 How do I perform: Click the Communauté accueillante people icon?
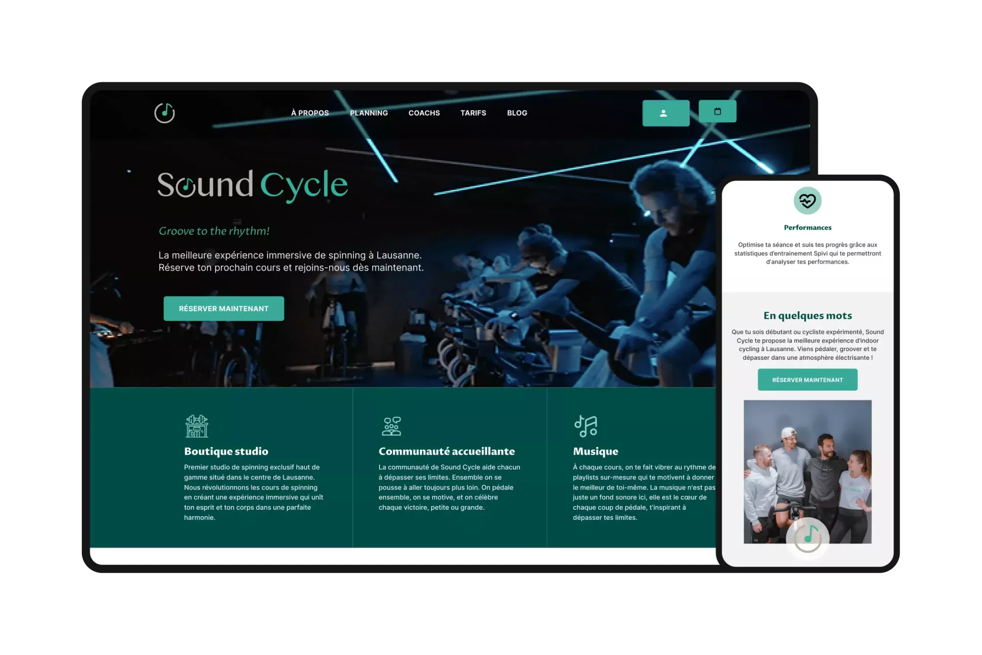click(x=392, y=426)
